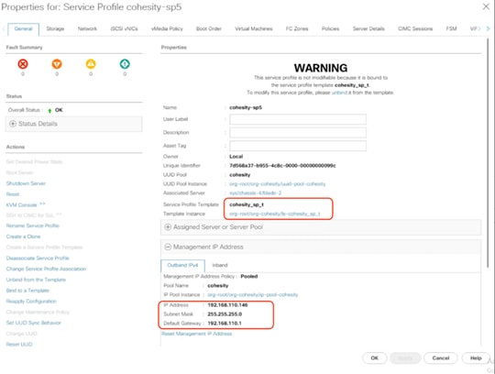Open IP Pool Instance link
The image size is (495, 374).
coord(253,295)
